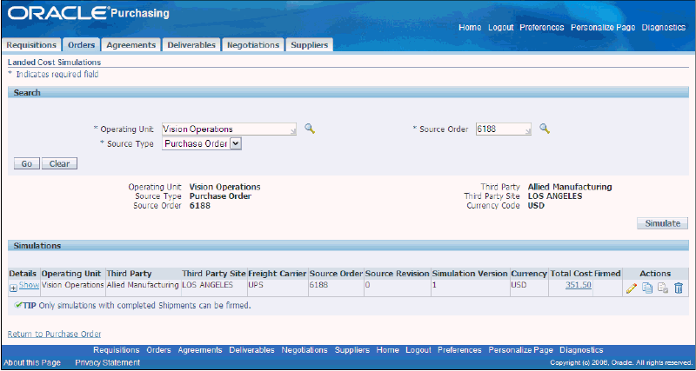Click Logout in the top header
This screenshot has width=696, height=371.
pos(501,28)
